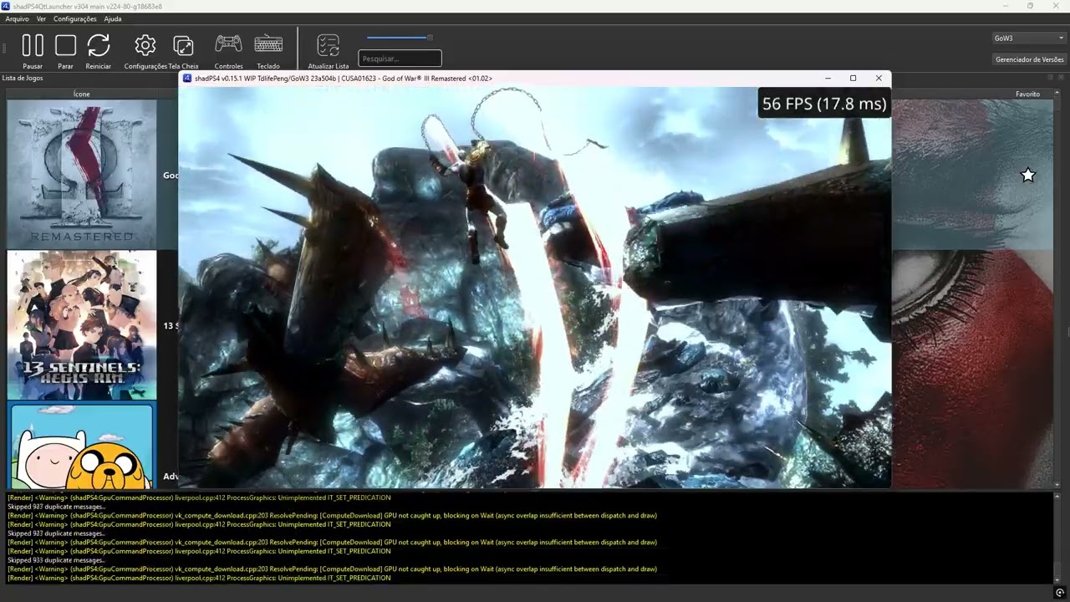
Task: Switch to Tela Cheia fullscreen
Action: pos(183,52)
